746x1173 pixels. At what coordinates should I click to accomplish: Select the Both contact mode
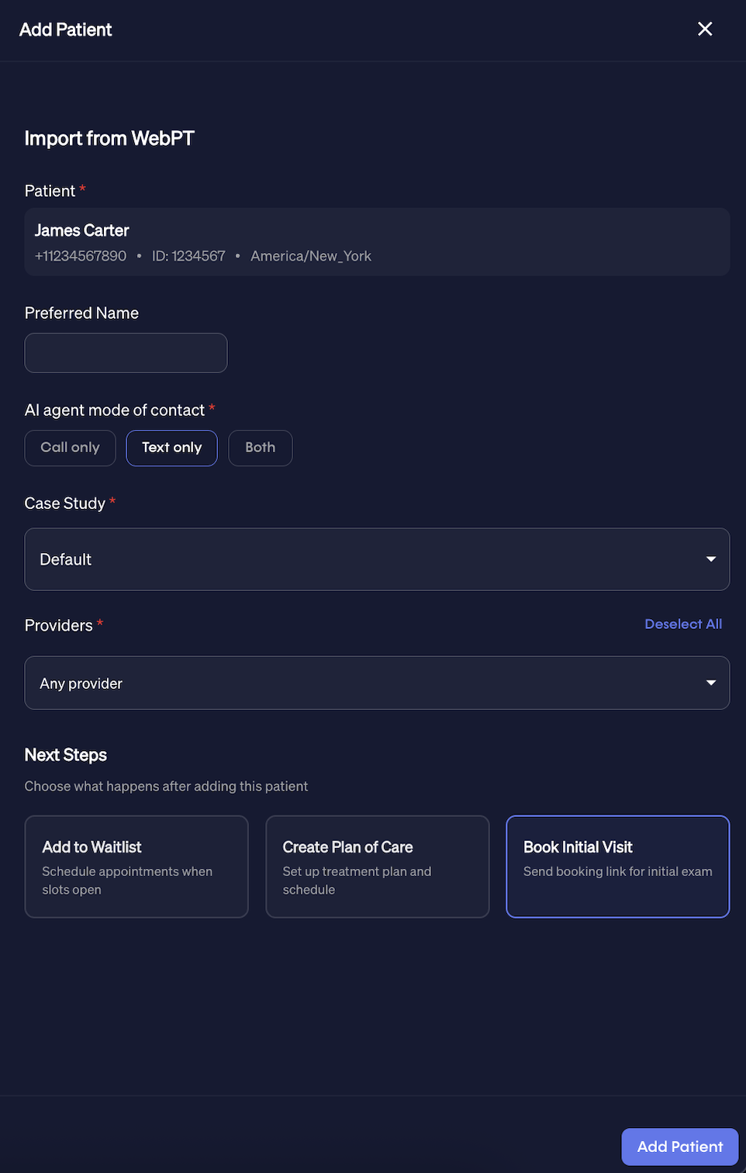coord(260,448)
